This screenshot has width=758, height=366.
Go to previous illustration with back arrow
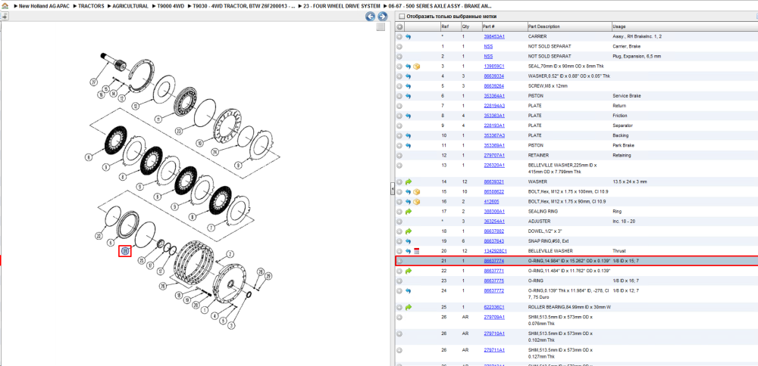[x=371, y=17]
